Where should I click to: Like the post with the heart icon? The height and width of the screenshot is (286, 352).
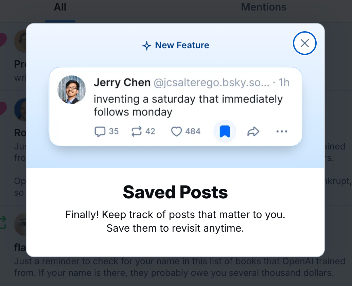click(x=176, y=131)
